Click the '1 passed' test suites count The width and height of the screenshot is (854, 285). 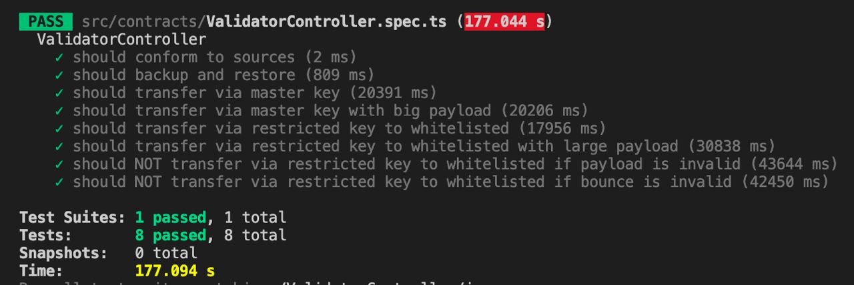point(170,218)
